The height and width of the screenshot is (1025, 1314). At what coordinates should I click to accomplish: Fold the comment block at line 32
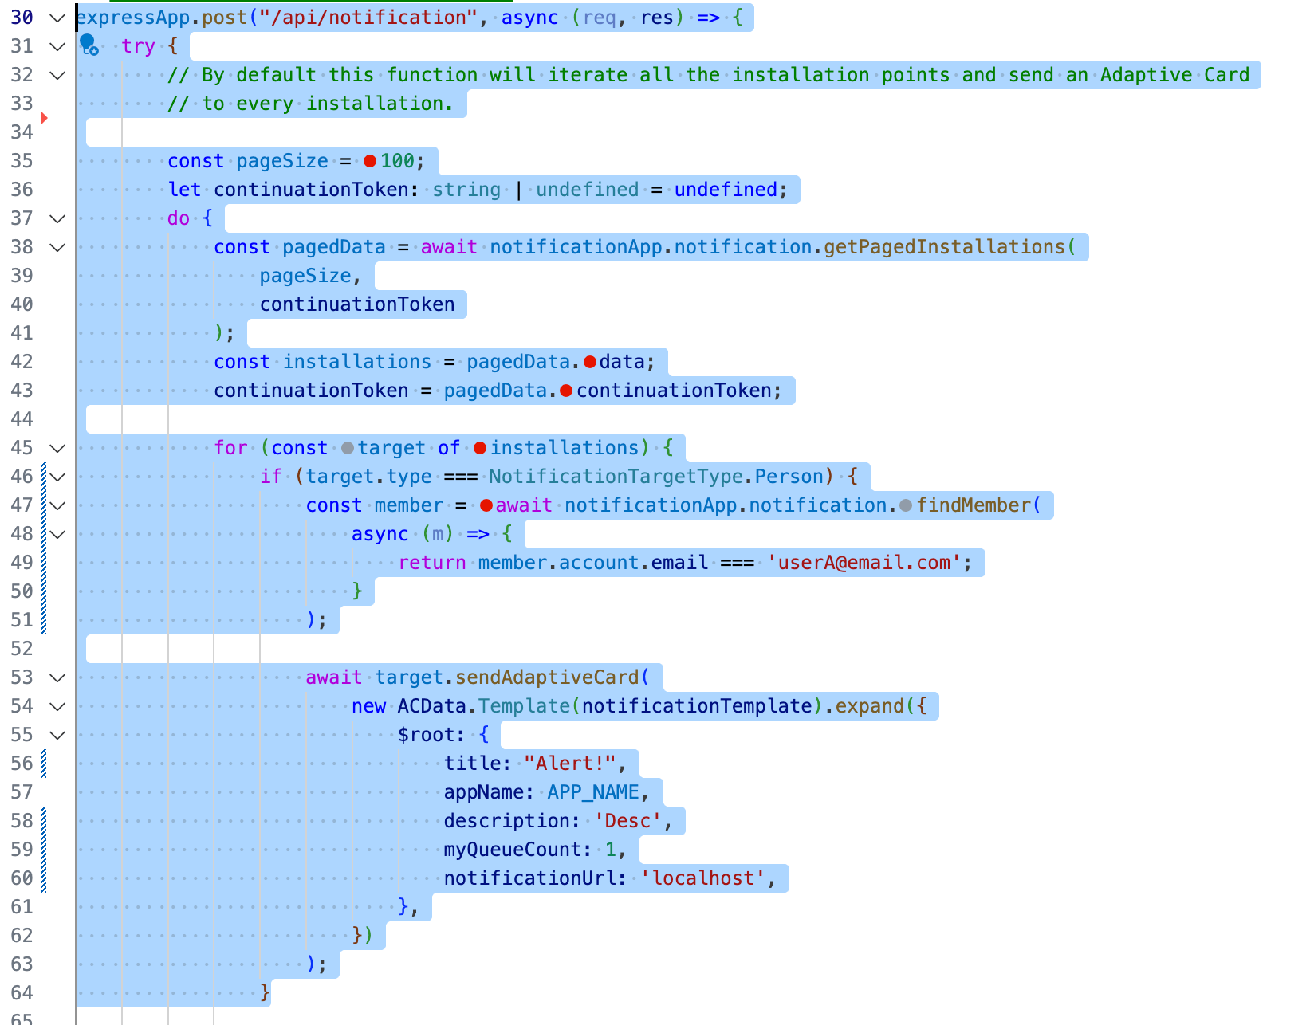click(x=57, y=75)
